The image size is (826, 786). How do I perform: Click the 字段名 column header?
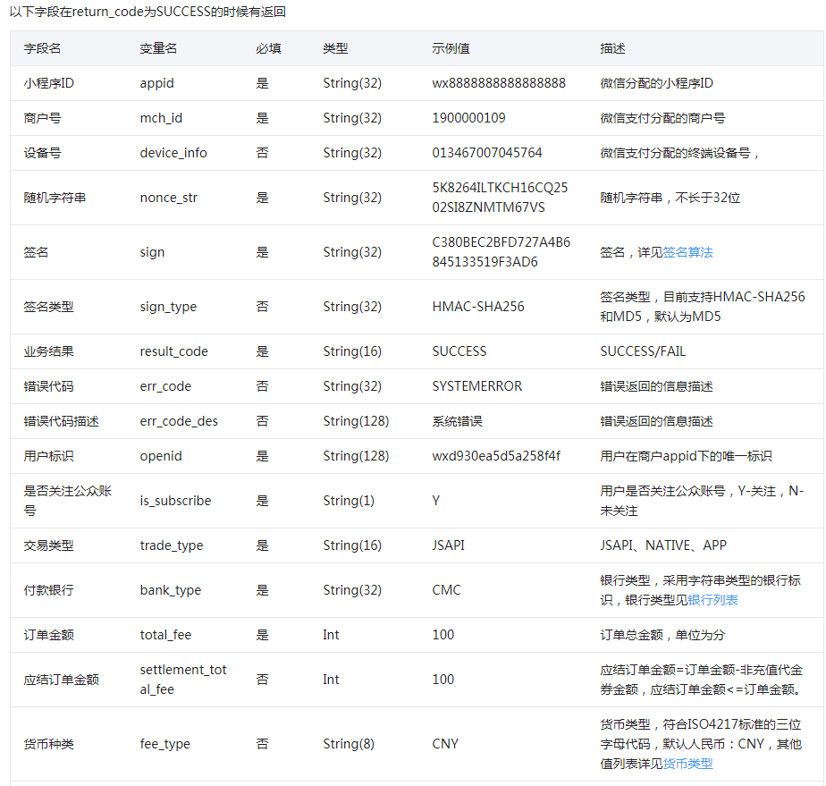[42, 48]
